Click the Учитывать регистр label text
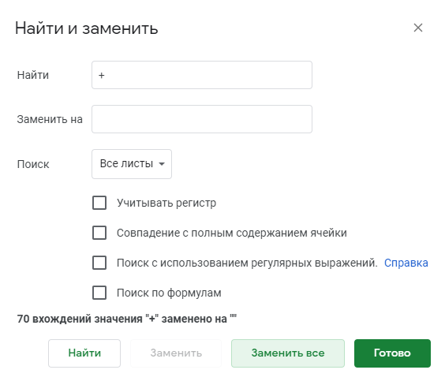 (166, 204)
